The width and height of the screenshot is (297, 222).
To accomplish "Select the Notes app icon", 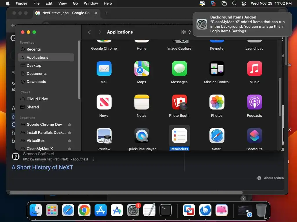I will coord(142,102).
